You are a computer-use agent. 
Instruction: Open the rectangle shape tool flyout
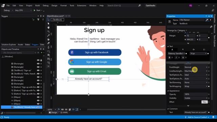(48, 55)
